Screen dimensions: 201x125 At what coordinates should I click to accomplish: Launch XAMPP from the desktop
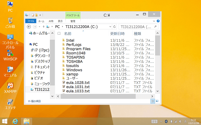[x=10, y=88]
